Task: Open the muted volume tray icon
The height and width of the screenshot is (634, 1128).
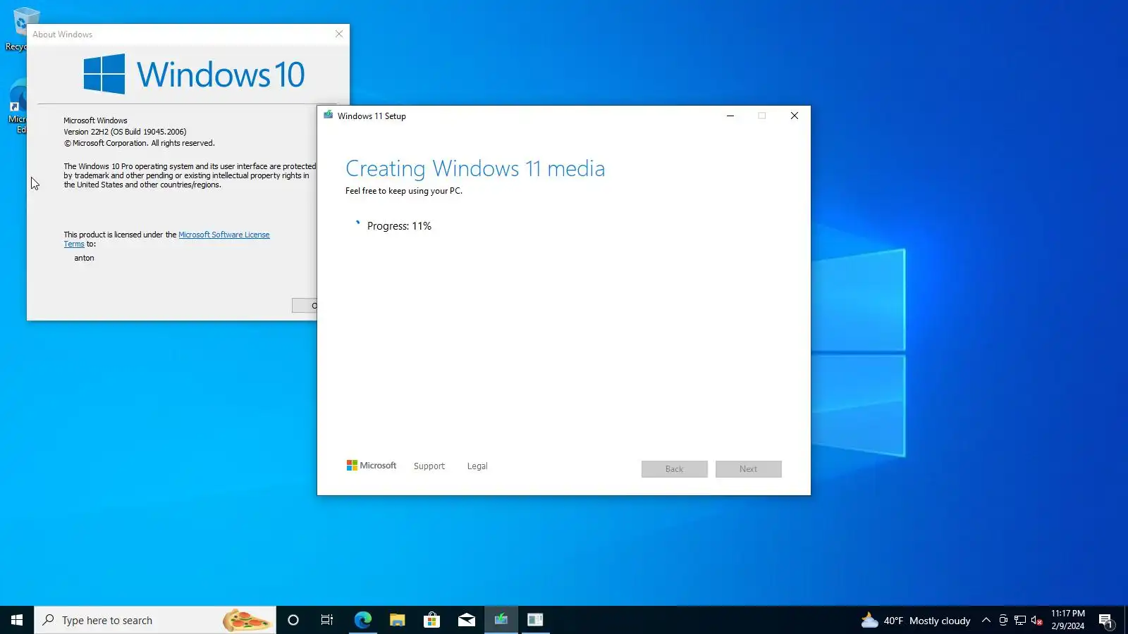Action: (x=1037, y=620)
